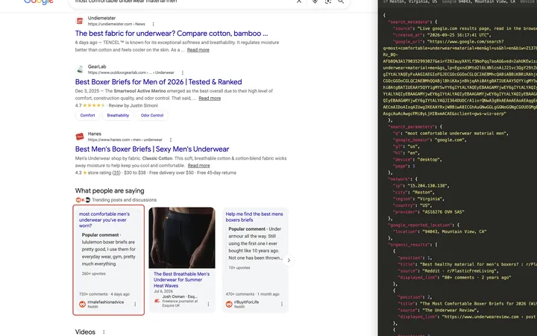Click the hanes.com › men › underwear URL
The image size is (537, 336).
tap(125, 140)
